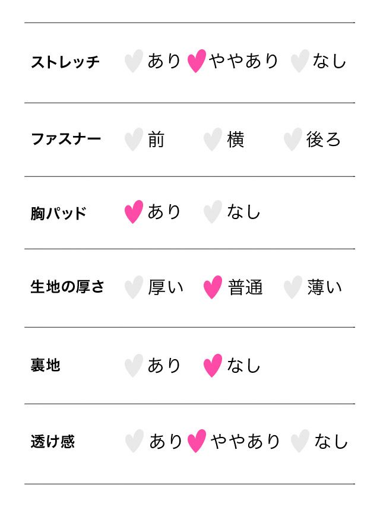Select the pink 普通 heart option
The image size is (380, 507).
point(213,287)
